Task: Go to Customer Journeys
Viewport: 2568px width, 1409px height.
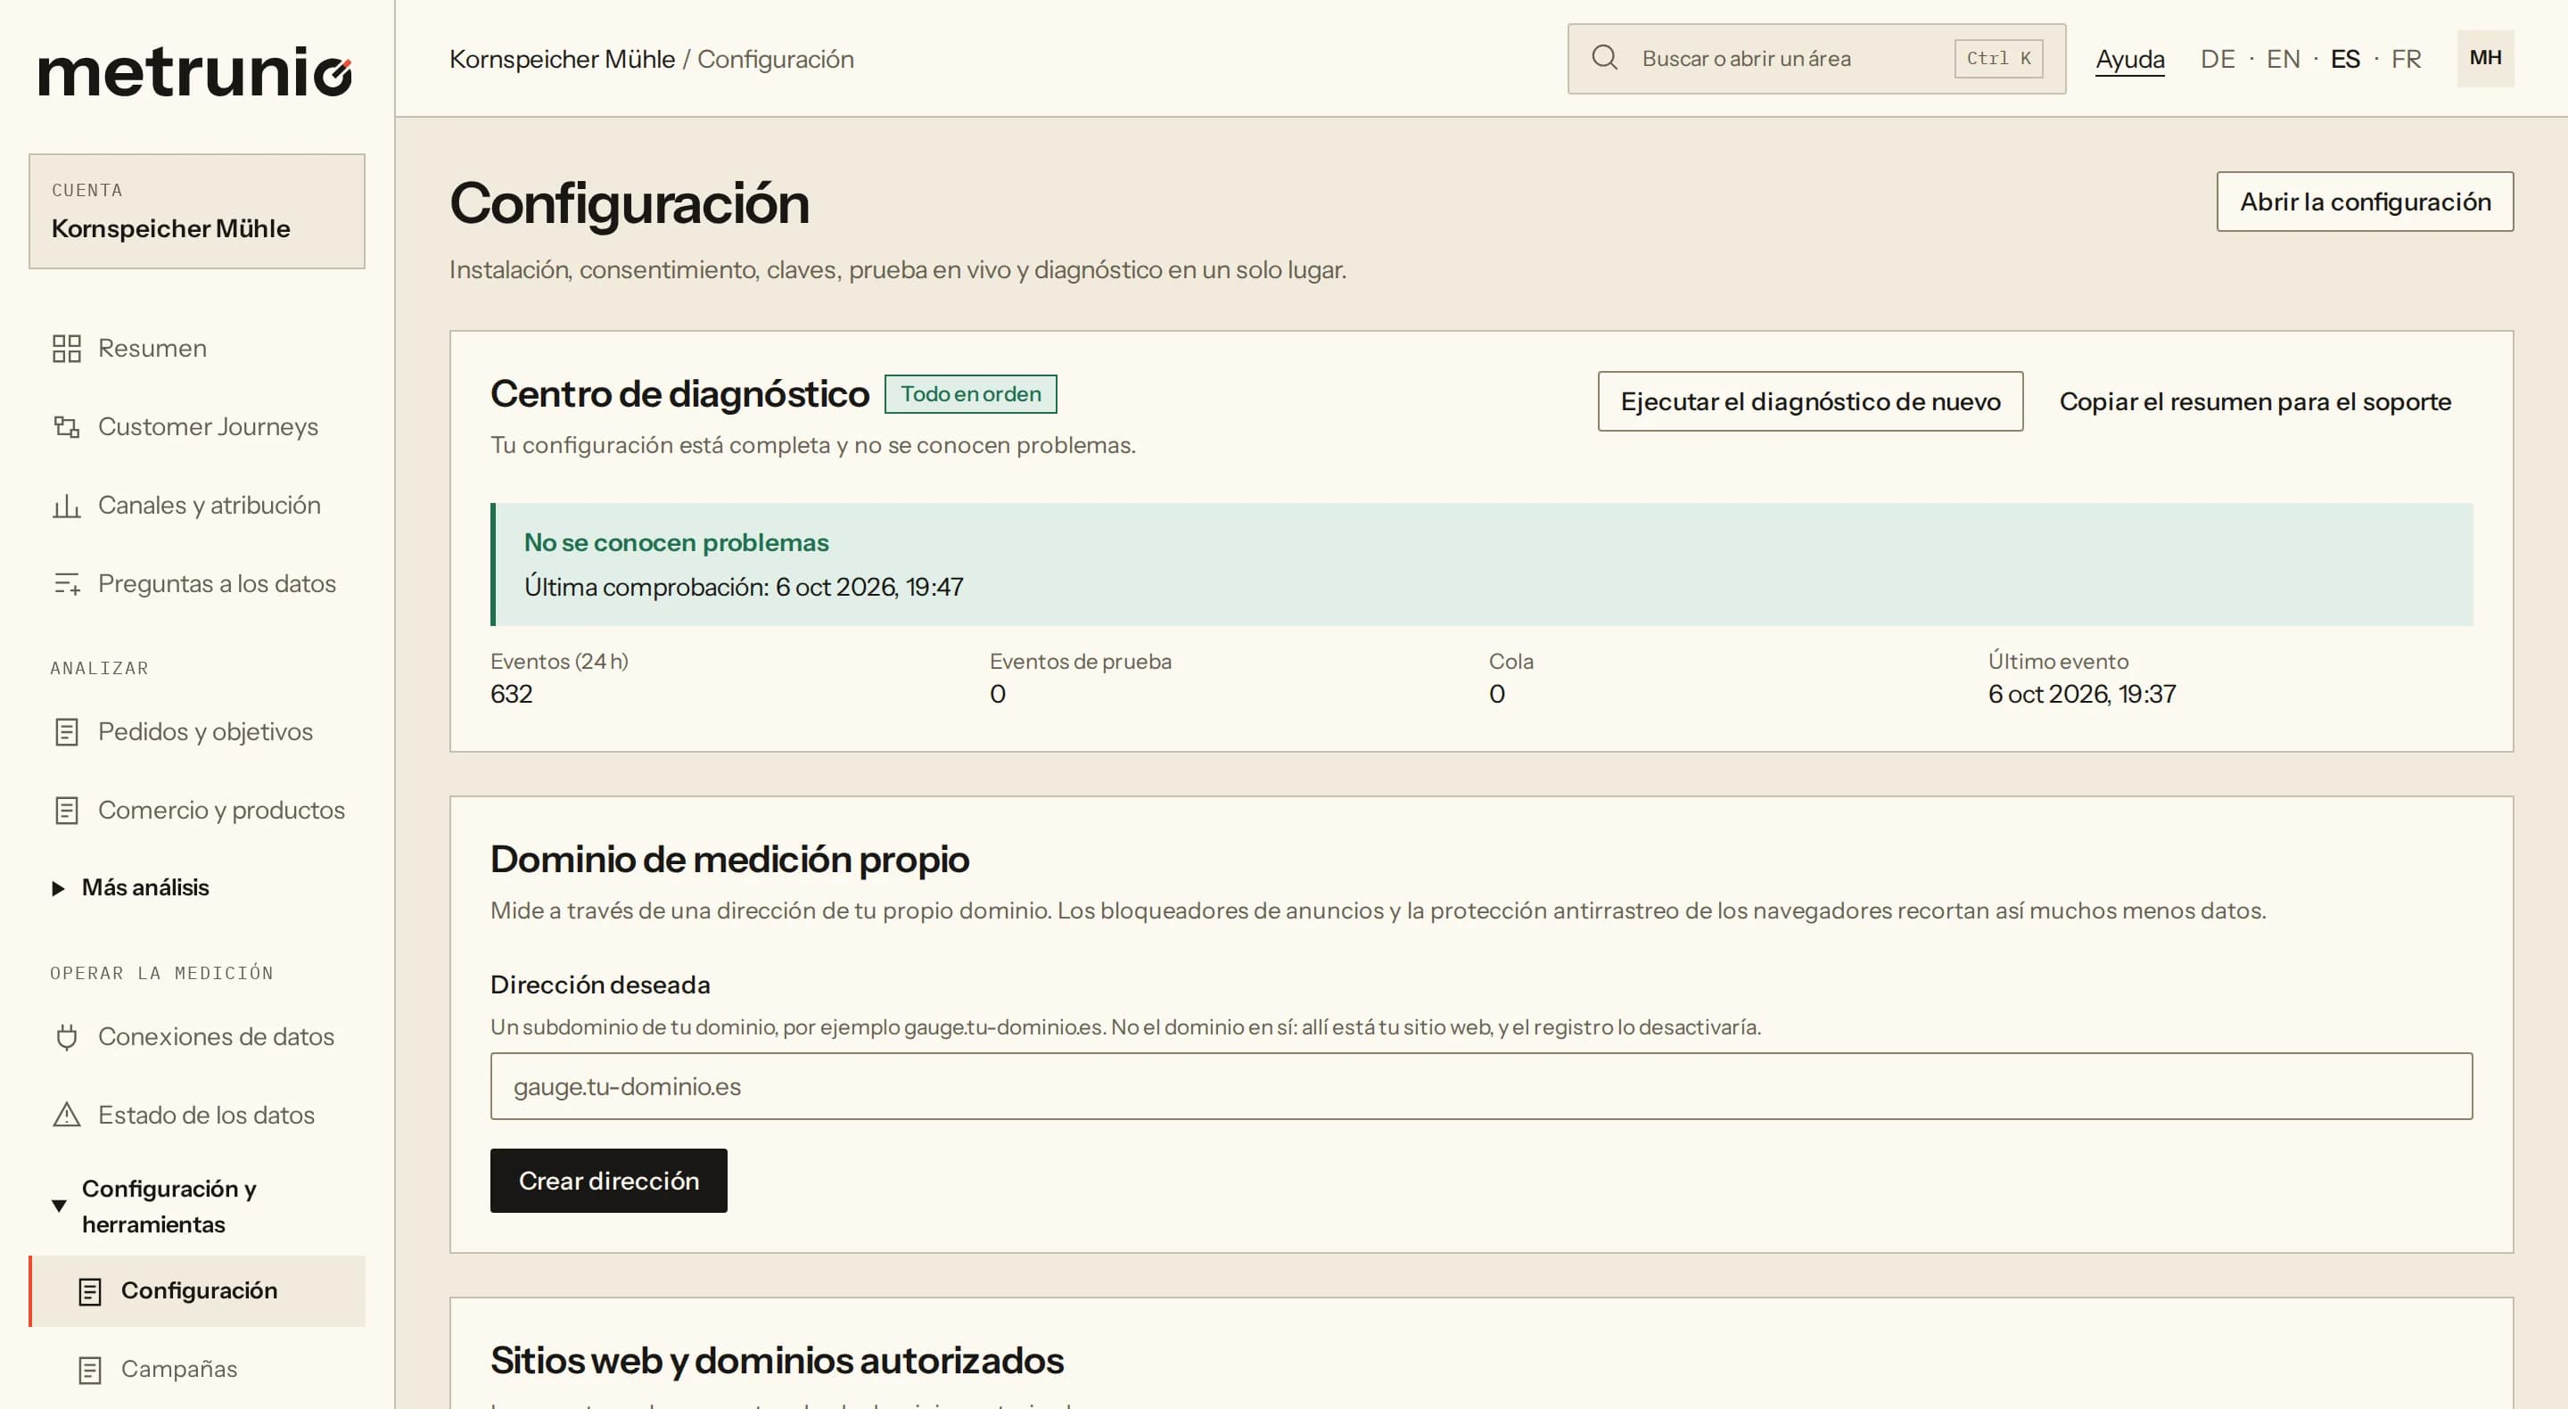Action: coord(196,427)
